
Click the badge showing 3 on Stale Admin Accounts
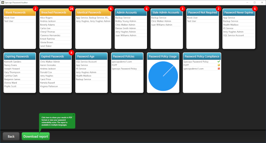182,9
